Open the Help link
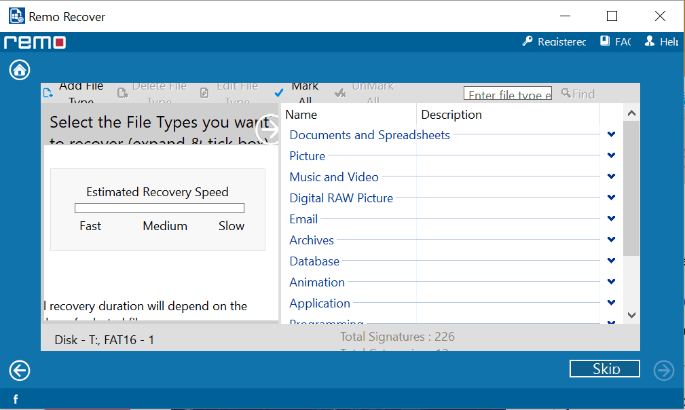685x410 pixels. (x=669, y=42)
